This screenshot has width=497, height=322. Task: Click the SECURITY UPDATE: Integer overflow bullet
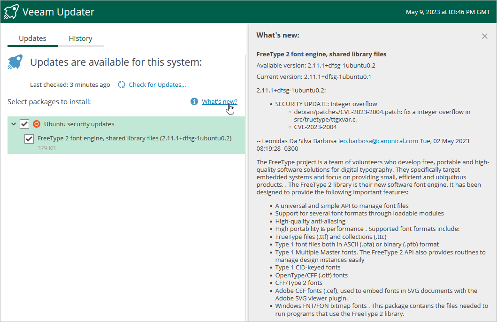326,104
